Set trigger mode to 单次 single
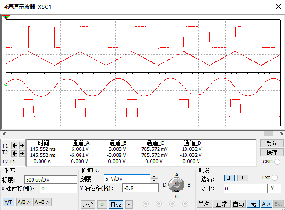This screenshot has width=285, height=210. pyautogui.click(x=204, y=204)
